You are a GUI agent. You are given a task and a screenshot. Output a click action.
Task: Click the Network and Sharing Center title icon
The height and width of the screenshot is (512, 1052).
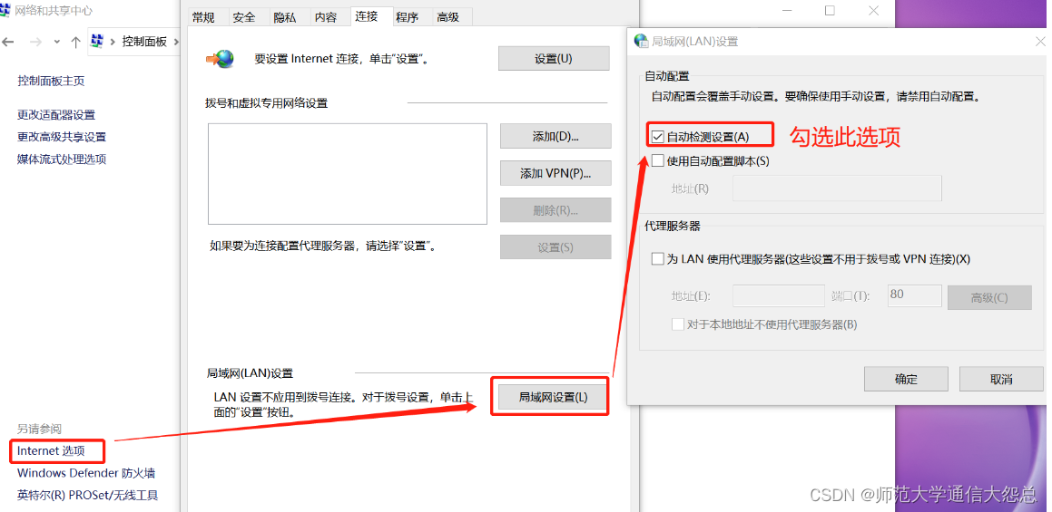pyautogui.click(x=5, y=10)
